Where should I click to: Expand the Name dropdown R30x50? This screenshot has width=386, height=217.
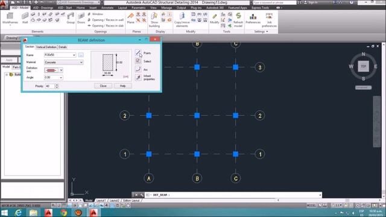coord(74,55)
